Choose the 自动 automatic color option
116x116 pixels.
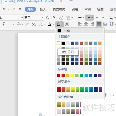point(80,31)
